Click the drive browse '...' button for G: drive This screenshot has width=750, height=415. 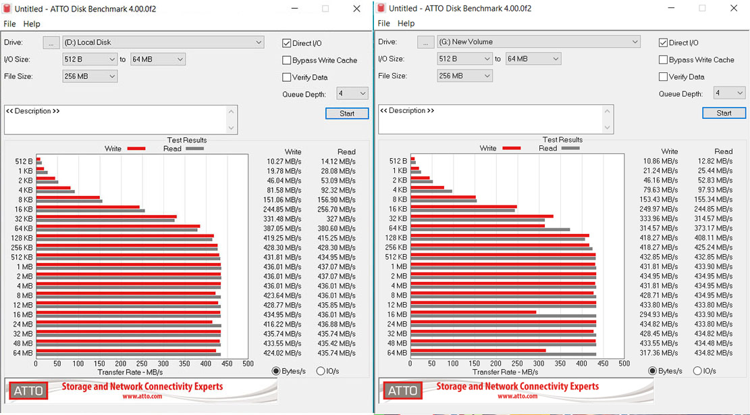[x=426, y=42]
